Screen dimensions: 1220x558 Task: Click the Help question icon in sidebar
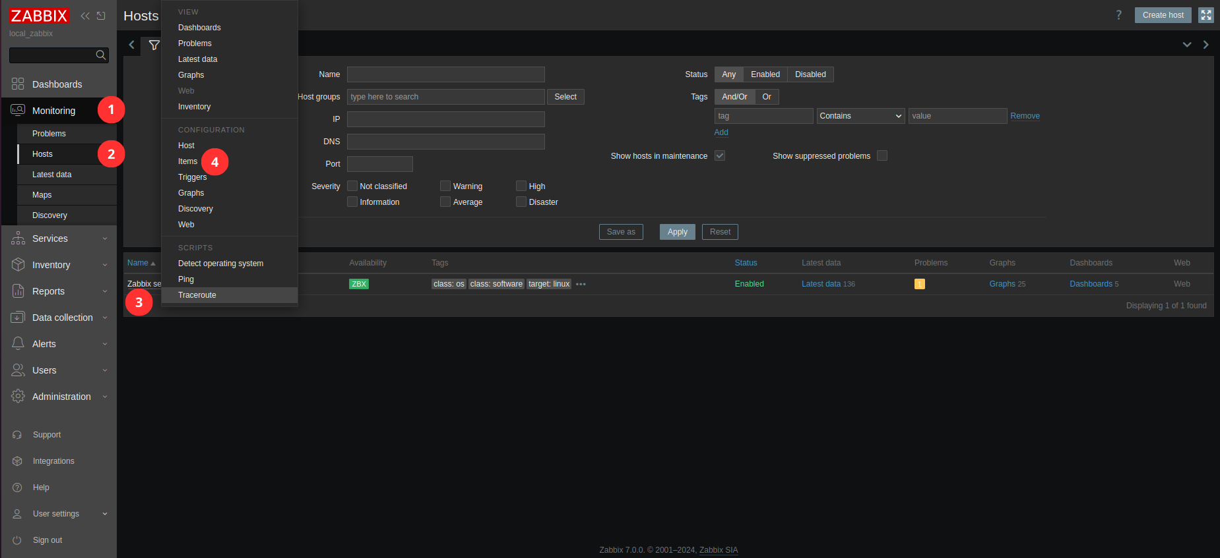(x=17, y=488)
